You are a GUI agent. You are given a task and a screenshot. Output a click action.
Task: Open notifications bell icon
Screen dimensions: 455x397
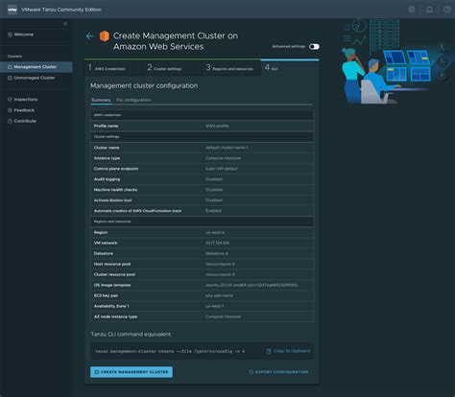[x=429, y=10]
